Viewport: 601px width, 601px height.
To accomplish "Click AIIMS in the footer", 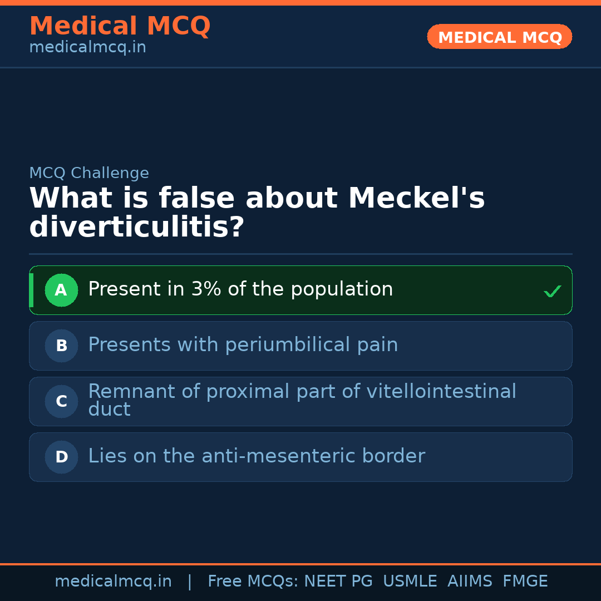I will [470, 582].
